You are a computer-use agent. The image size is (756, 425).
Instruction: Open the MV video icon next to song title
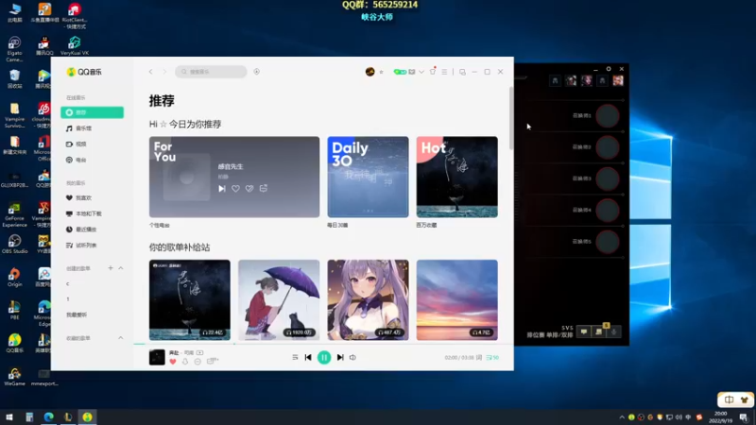(200, 352)
